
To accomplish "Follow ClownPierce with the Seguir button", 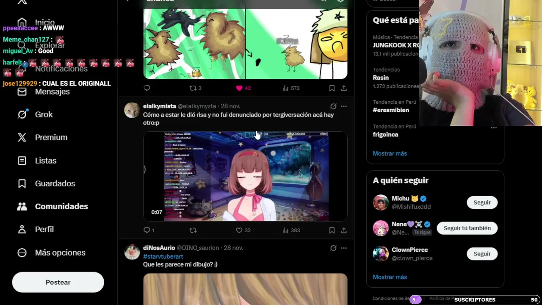I will tap(482, 254).
